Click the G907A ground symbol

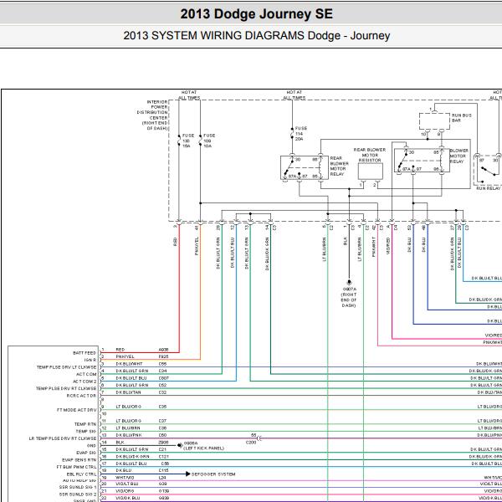pyautogui.click(x=349, y=282)
